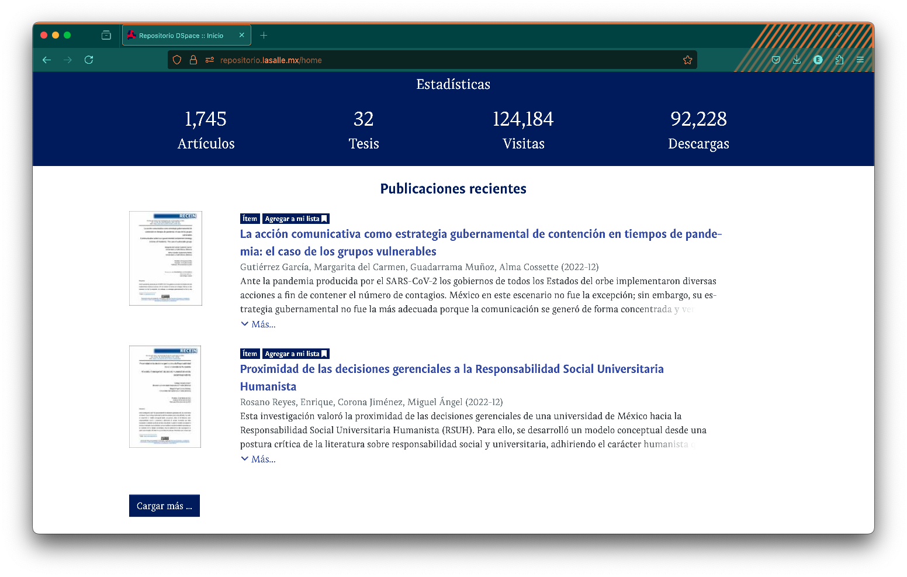The height and width of the screenshot is (577, 907).
Task: Bookmark this page with the star icon
Action: coord(687,60)
